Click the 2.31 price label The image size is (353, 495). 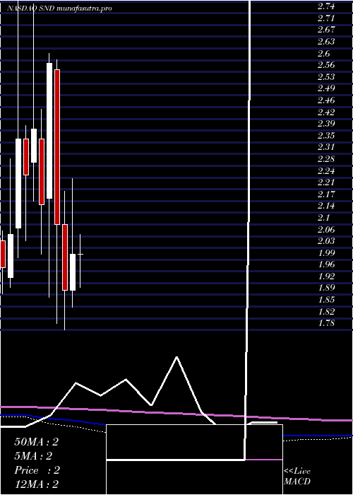pos(326,147)
